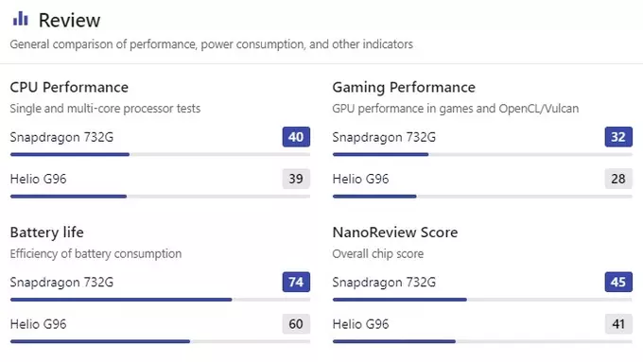Screen dimensions: 643x362
Task: Click Snapdragon 732G gaming score badge 32
Action: coord(618,137)
